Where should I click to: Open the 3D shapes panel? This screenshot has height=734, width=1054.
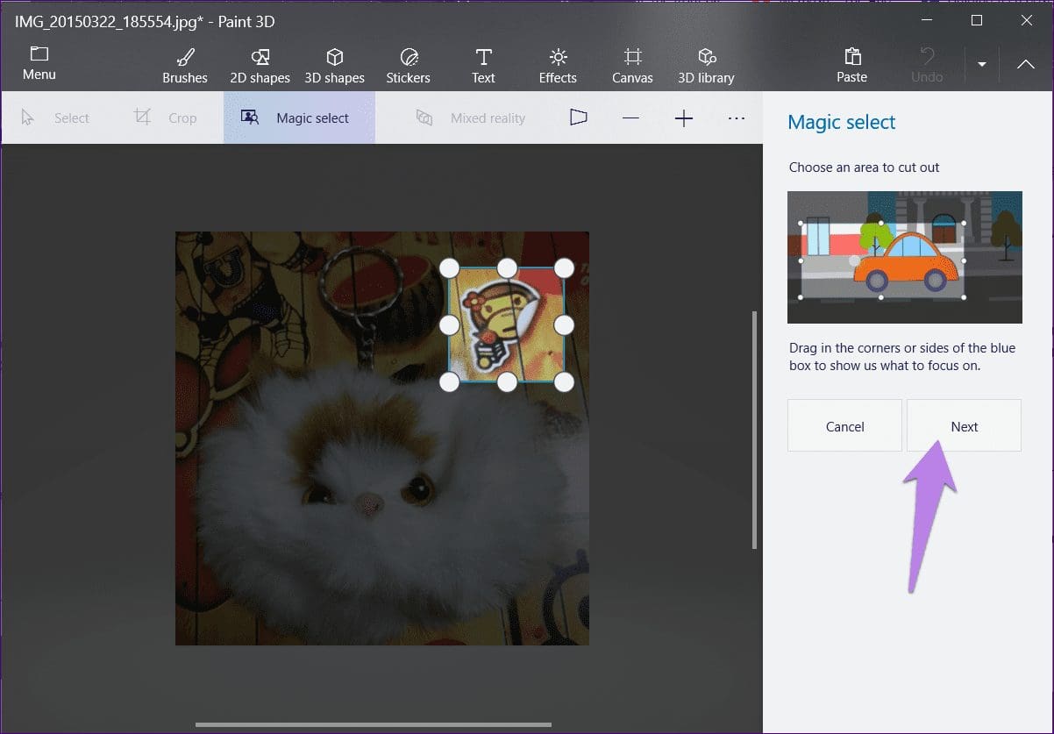[x=334, y=66]
